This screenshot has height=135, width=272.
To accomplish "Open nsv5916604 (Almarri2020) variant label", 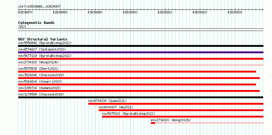I will [40, 81].
